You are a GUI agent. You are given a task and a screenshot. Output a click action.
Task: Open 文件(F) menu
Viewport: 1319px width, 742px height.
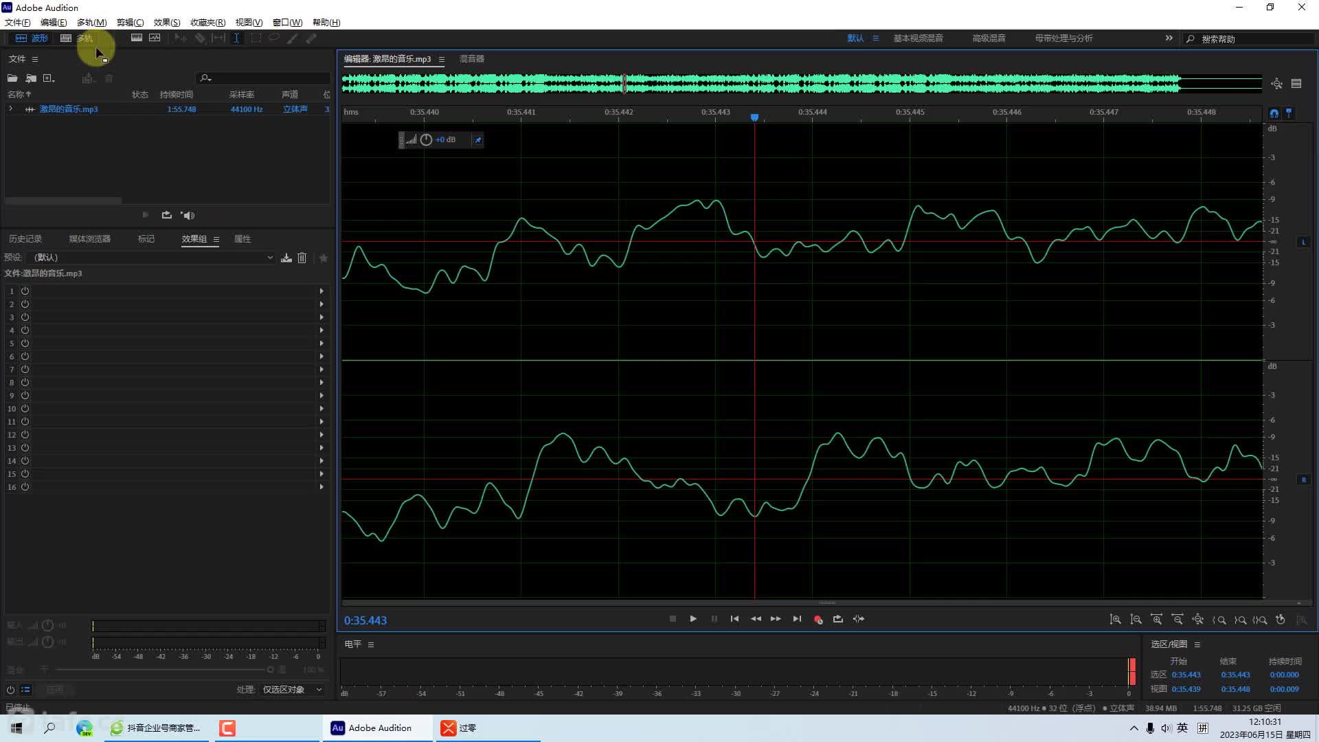[17, 23]
